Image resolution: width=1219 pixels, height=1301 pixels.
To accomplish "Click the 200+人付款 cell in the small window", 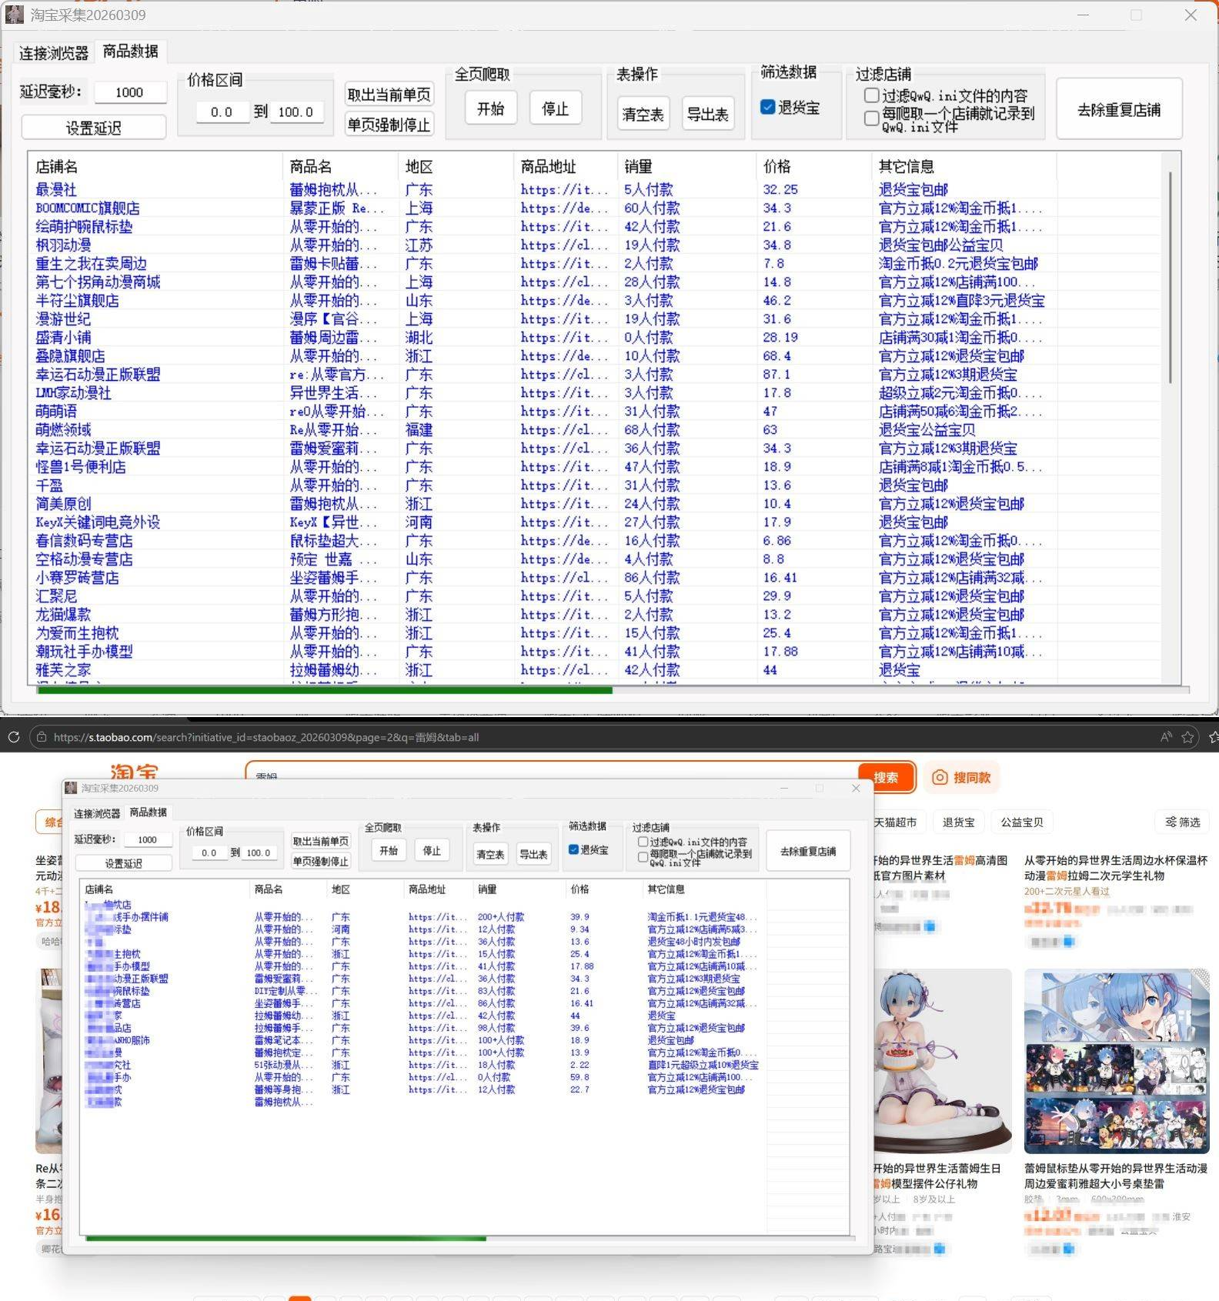I will coord(501,917).
